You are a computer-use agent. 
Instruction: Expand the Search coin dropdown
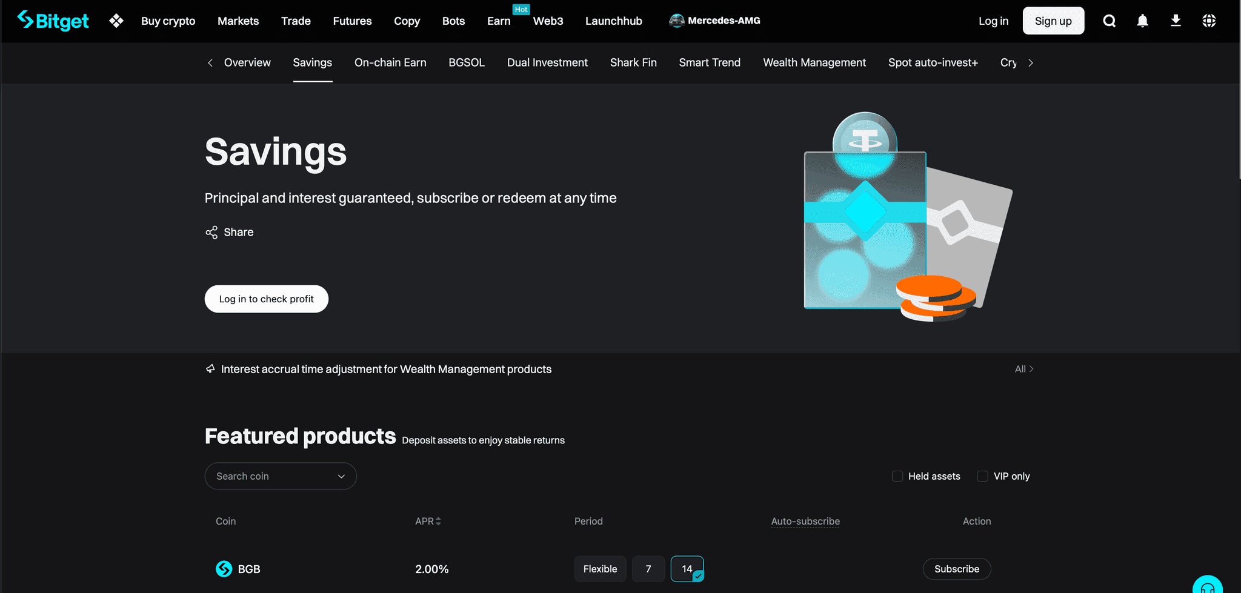click(281, 476)
